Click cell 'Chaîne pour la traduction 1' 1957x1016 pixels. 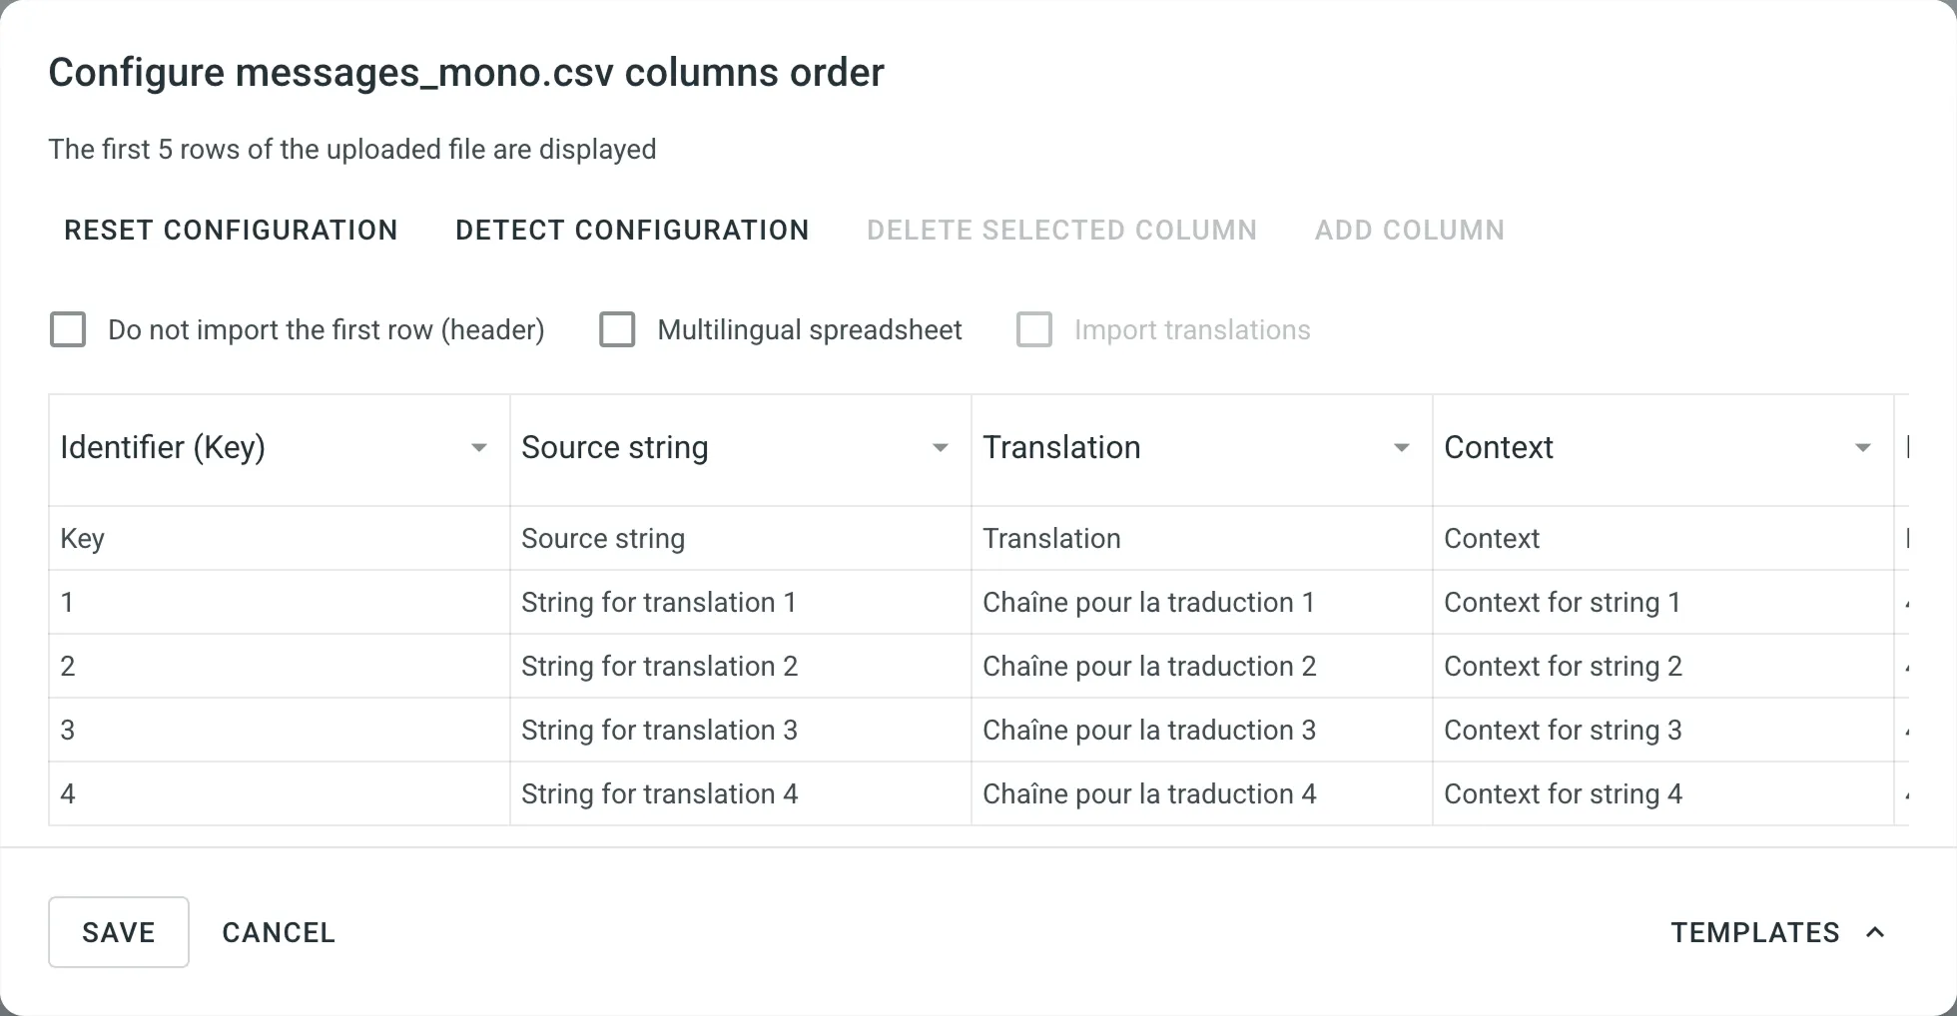(x=1202, y=602)
